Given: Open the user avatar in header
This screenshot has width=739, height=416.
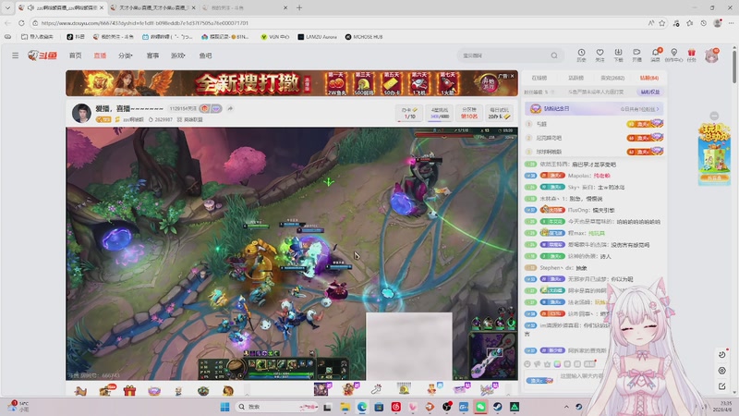Looking at the screenshot, I should (x=711, y=55).
